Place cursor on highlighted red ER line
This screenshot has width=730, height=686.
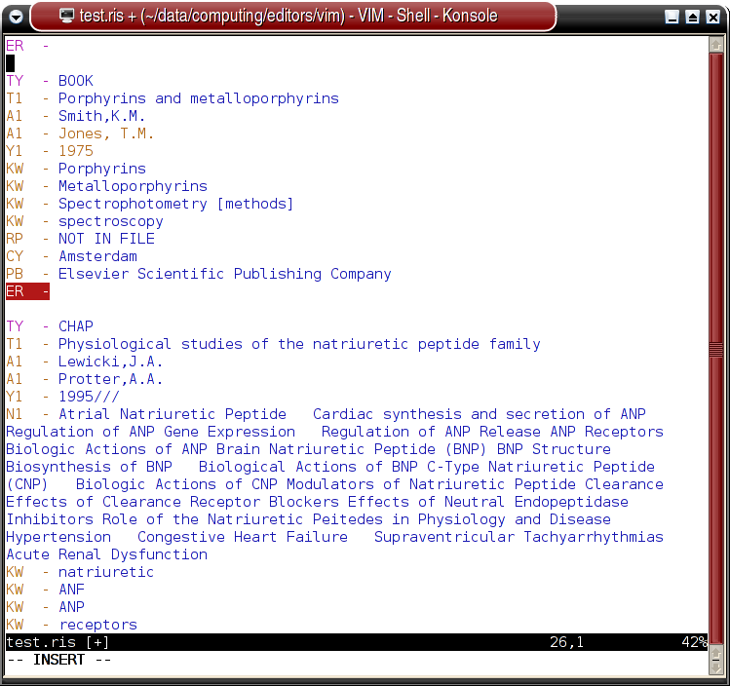tap(27, 291)
